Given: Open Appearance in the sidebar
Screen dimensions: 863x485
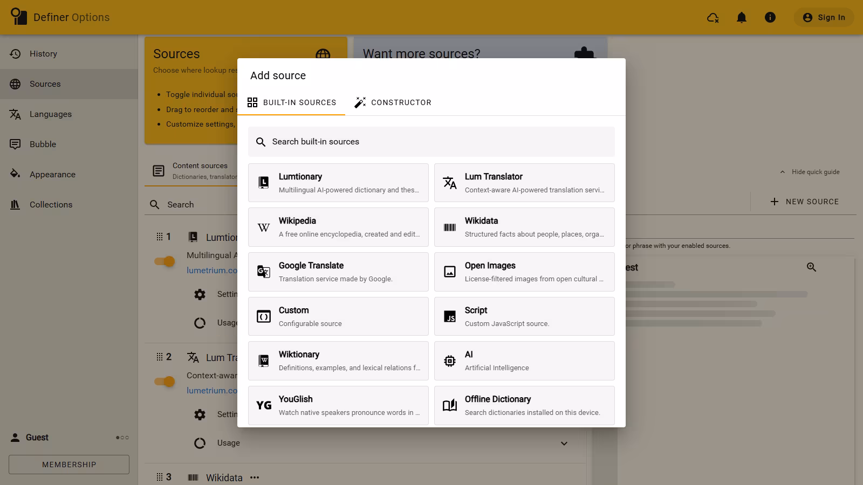Looking at the screenshot, I should tap(69, 175).
